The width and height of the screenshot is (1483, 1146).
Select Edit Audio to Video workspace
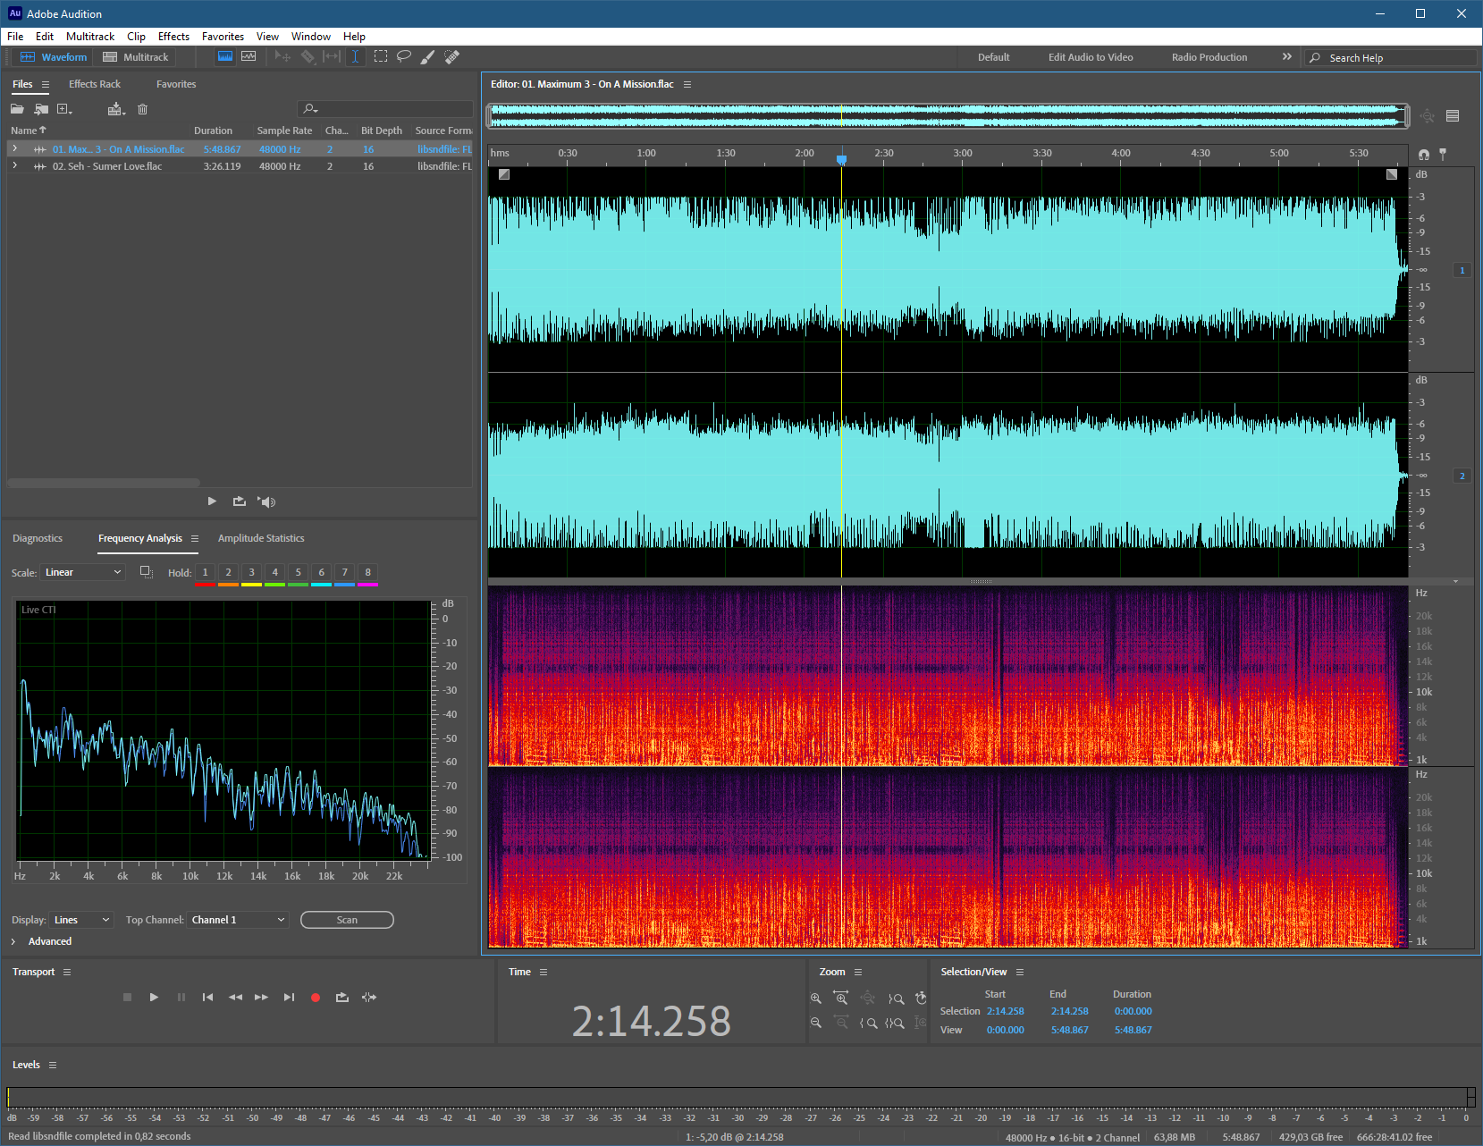tap(1091, 57)
